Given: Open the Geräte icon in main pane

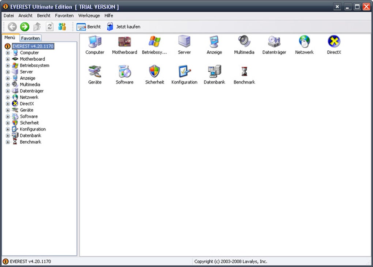Looking at the screenshot, I should point(95,72).
